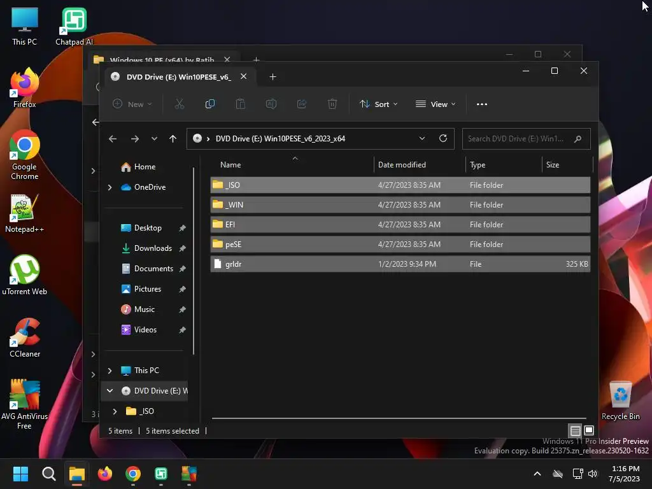
Task: Open Pictures in quick access
Action: click(147, 289)
